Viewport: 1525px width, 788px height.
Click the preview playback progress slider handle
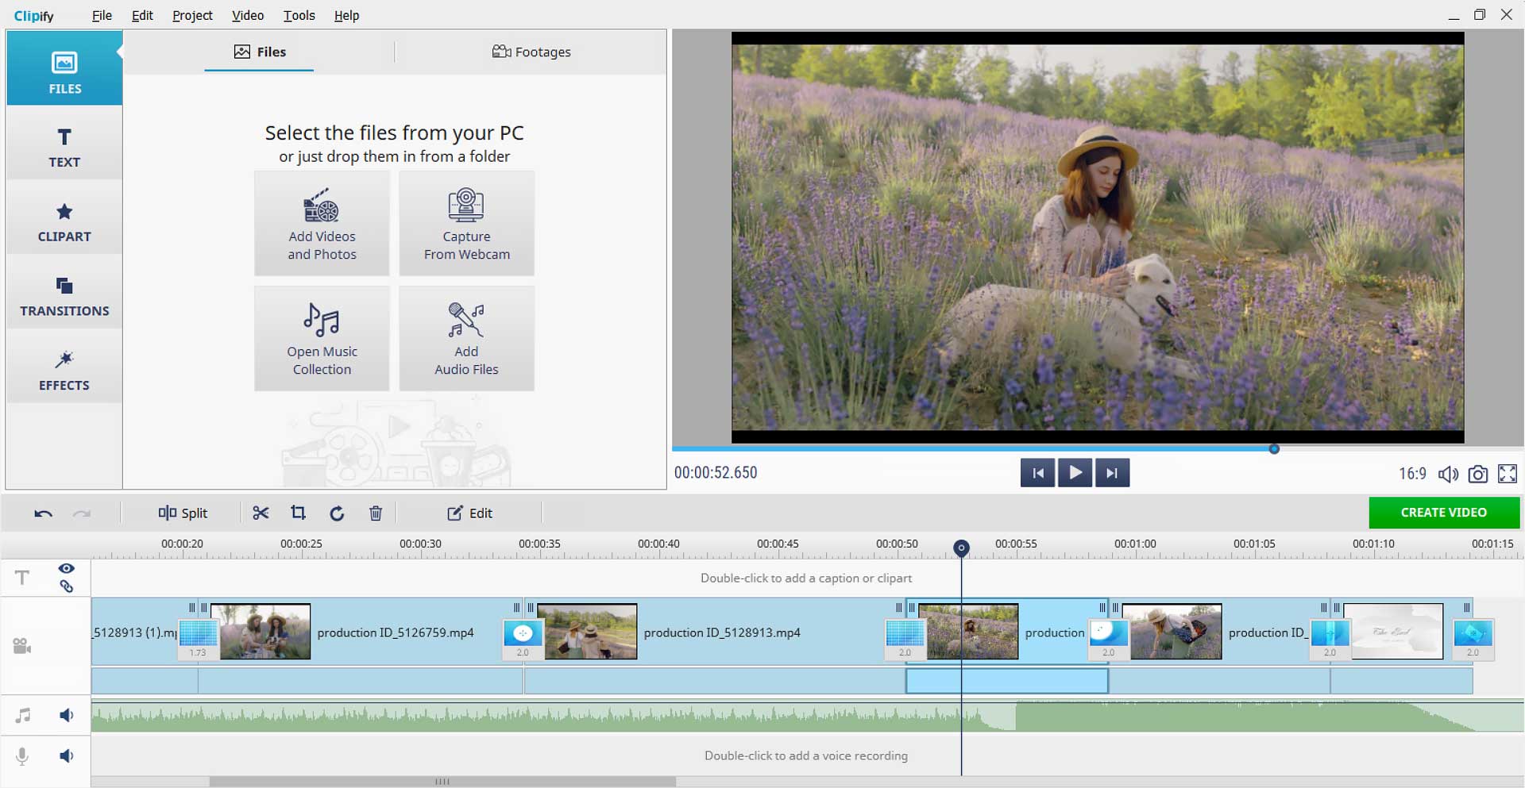pyautogui.click(x=1274, y=449)
